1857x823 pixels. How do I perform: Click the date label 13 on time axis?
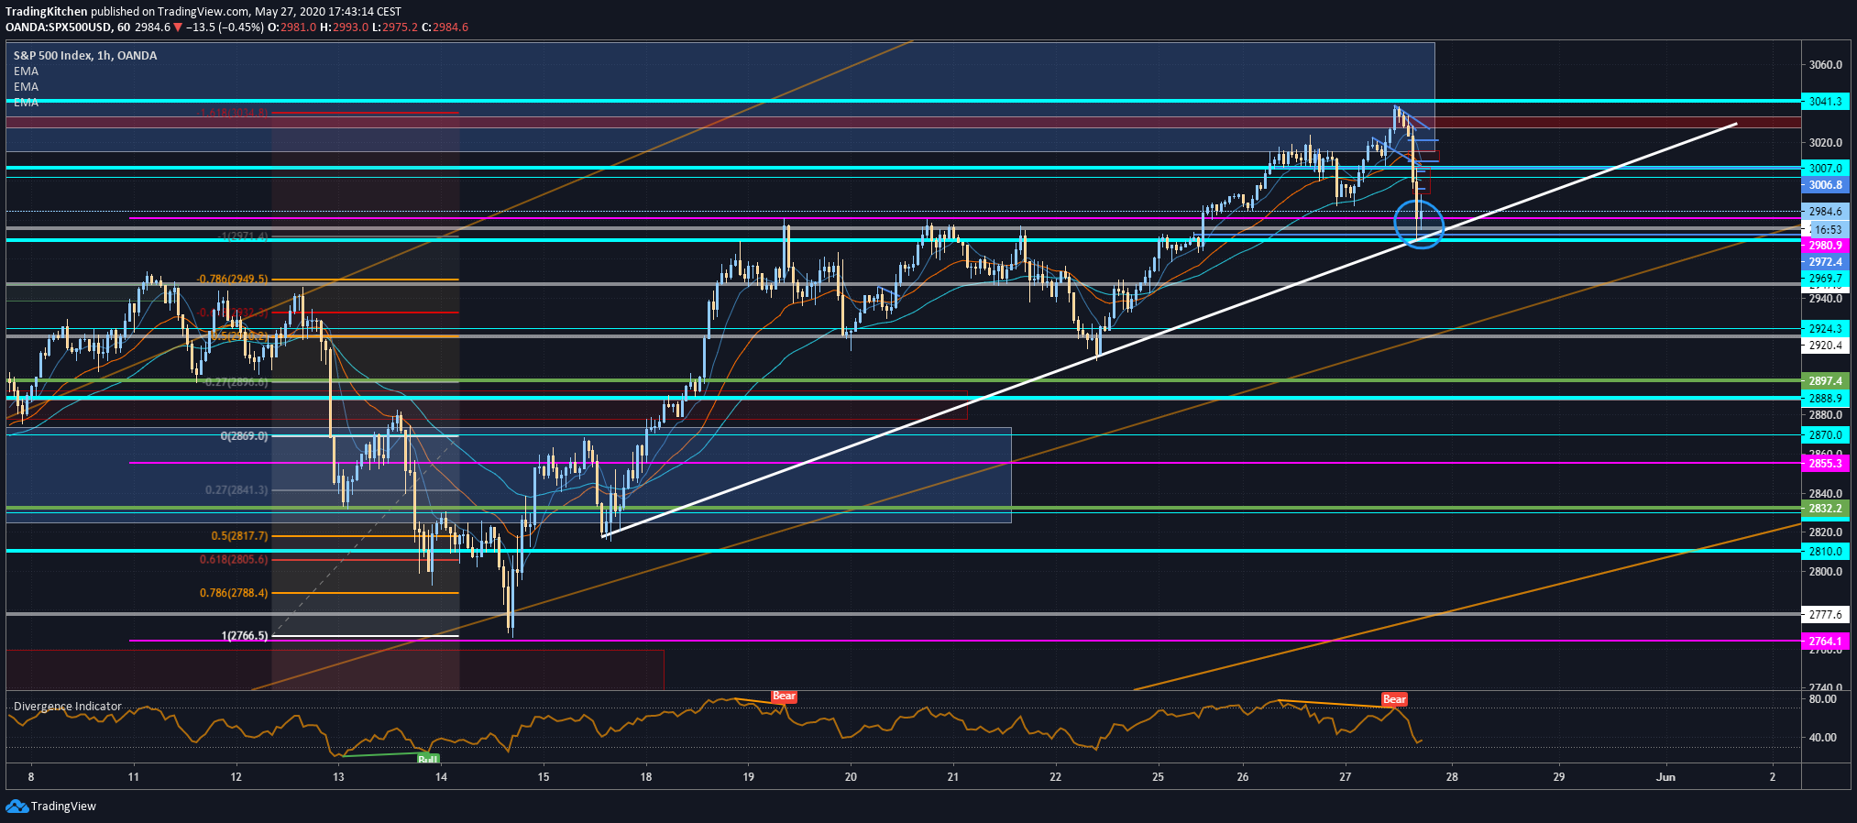(x=338, y=777)
